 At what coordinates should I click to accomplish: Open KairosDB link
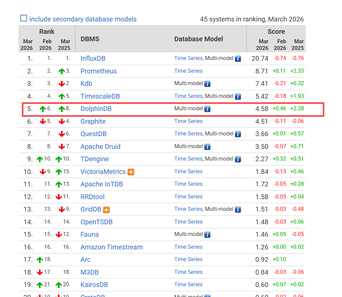click(x=94, y=285)
